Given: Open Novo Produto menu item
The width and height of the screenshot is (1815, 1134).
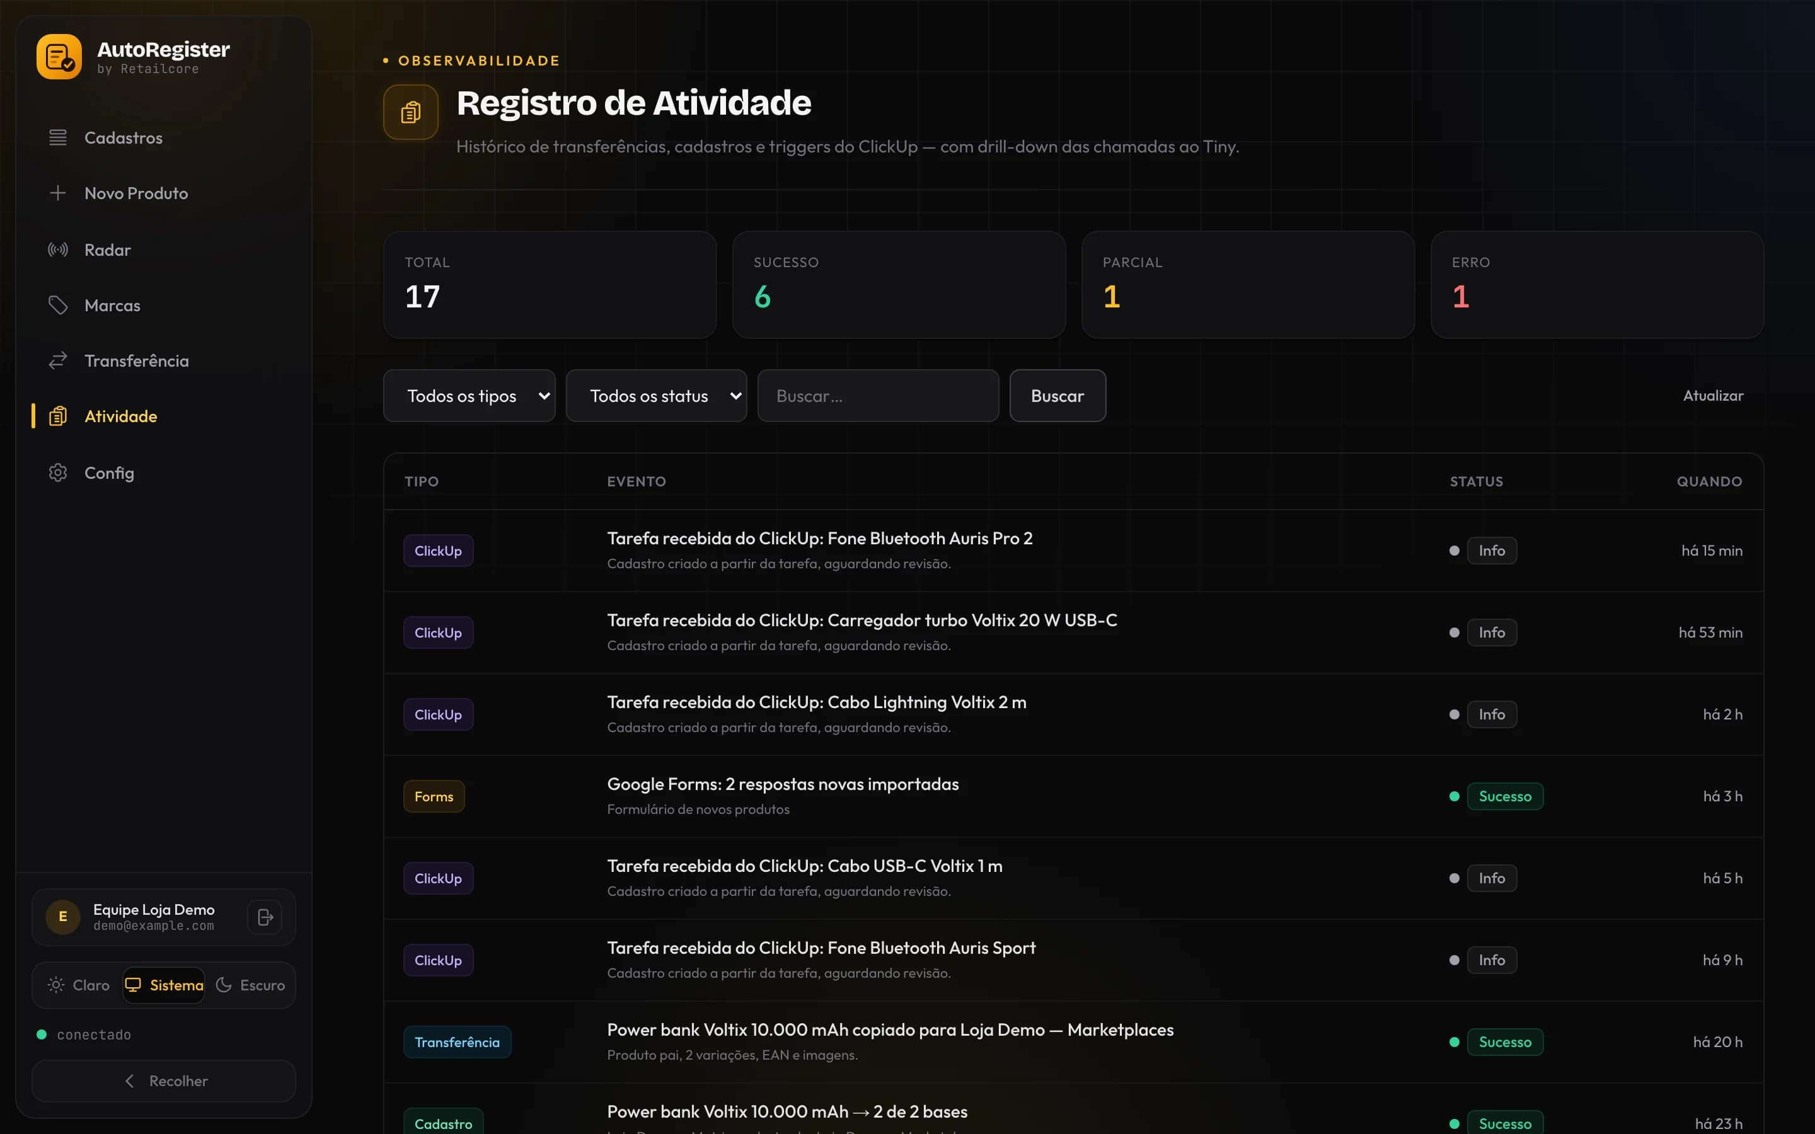Looking at the screenshot, I should coord(163,193).
